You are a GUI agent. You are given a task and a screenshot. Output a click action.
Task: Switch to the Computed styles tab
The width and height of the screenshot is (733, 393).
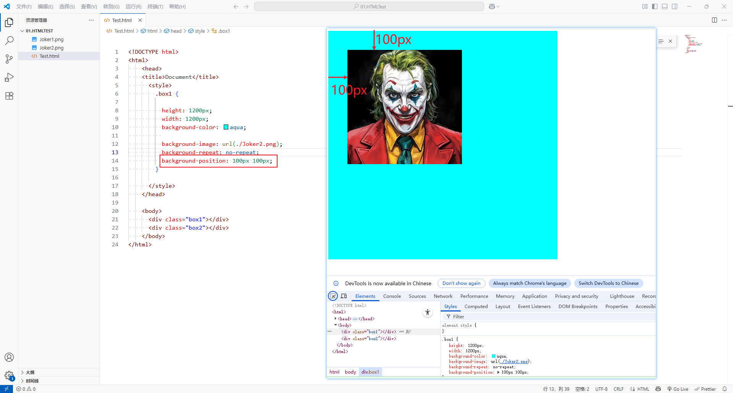[476, 306]
